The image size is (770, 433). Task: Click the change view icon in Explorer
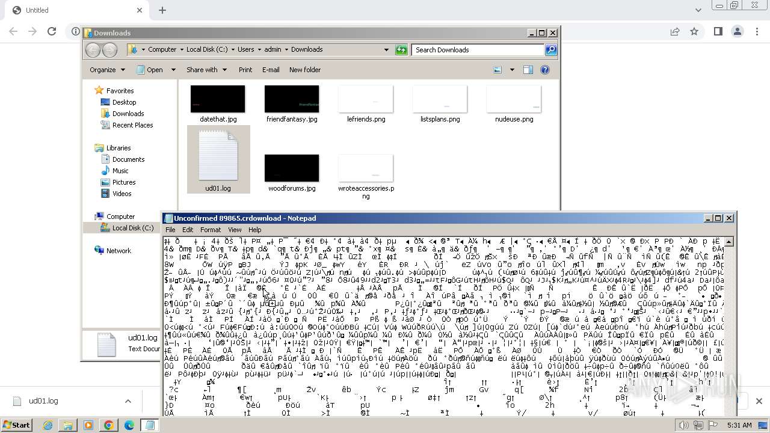(x=497, y=70)
